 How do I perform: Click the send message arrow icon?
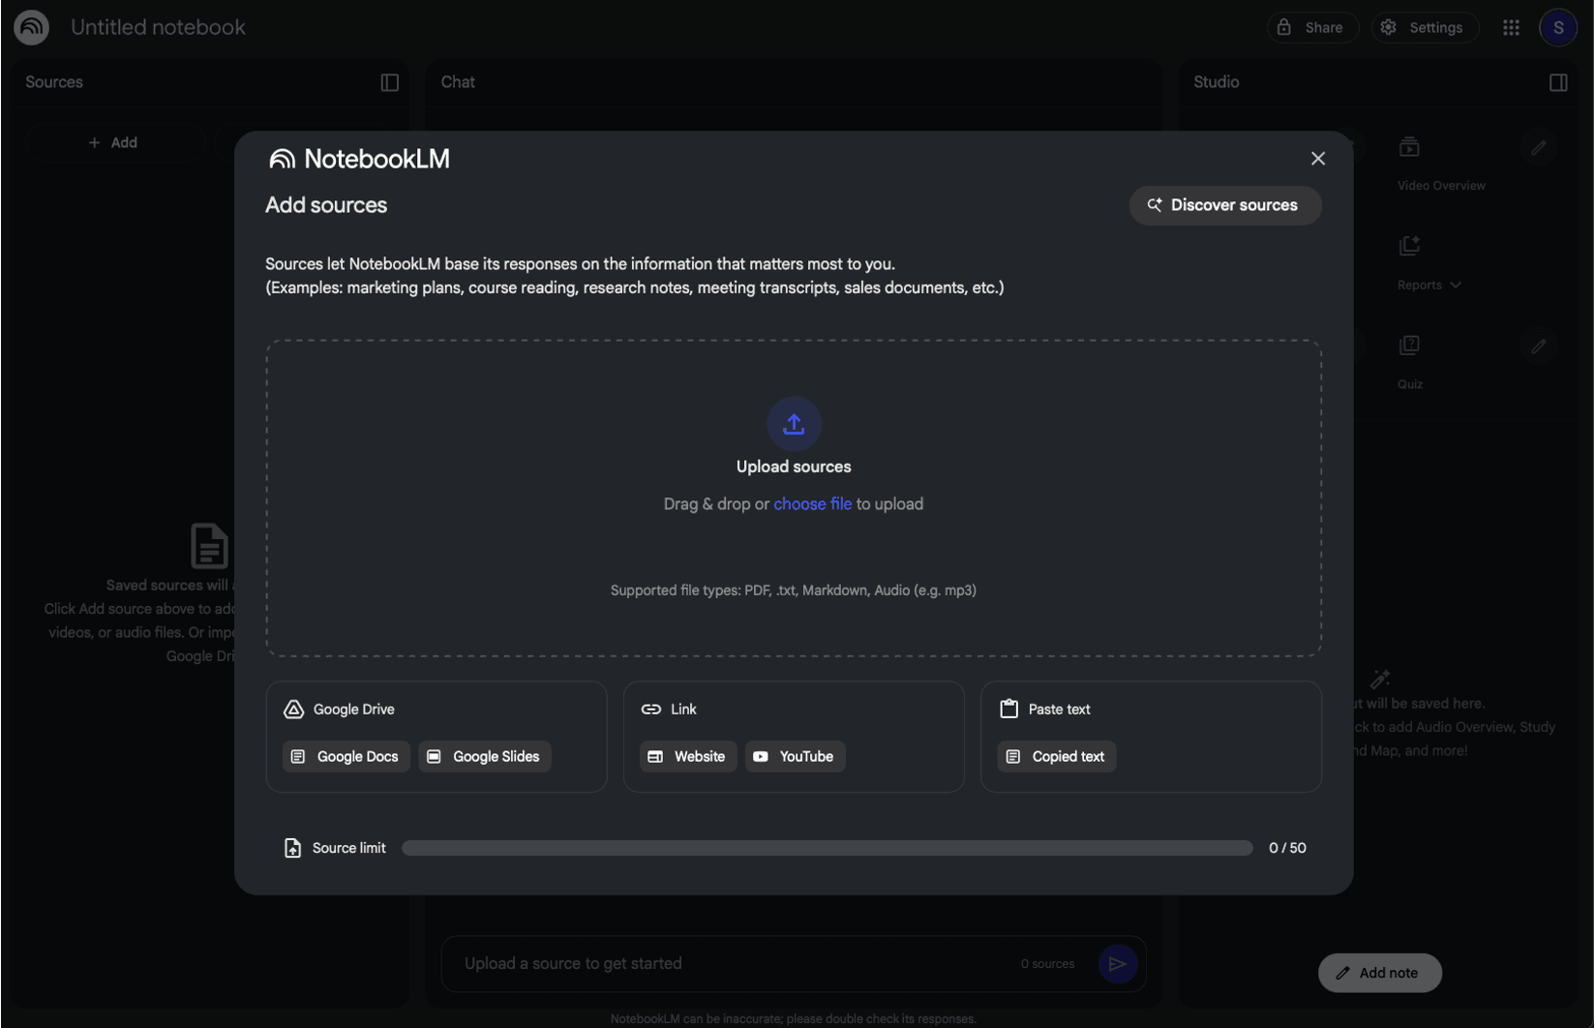[x=1118, y=963]
